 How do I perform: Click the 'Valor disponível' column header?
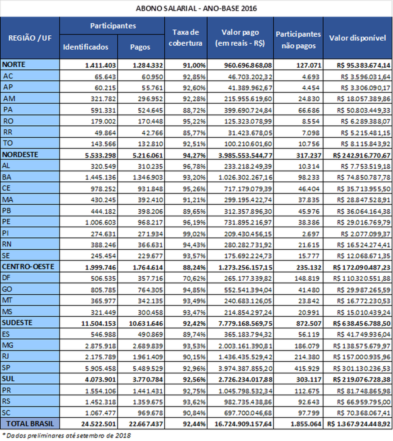(x=358, y=38)
